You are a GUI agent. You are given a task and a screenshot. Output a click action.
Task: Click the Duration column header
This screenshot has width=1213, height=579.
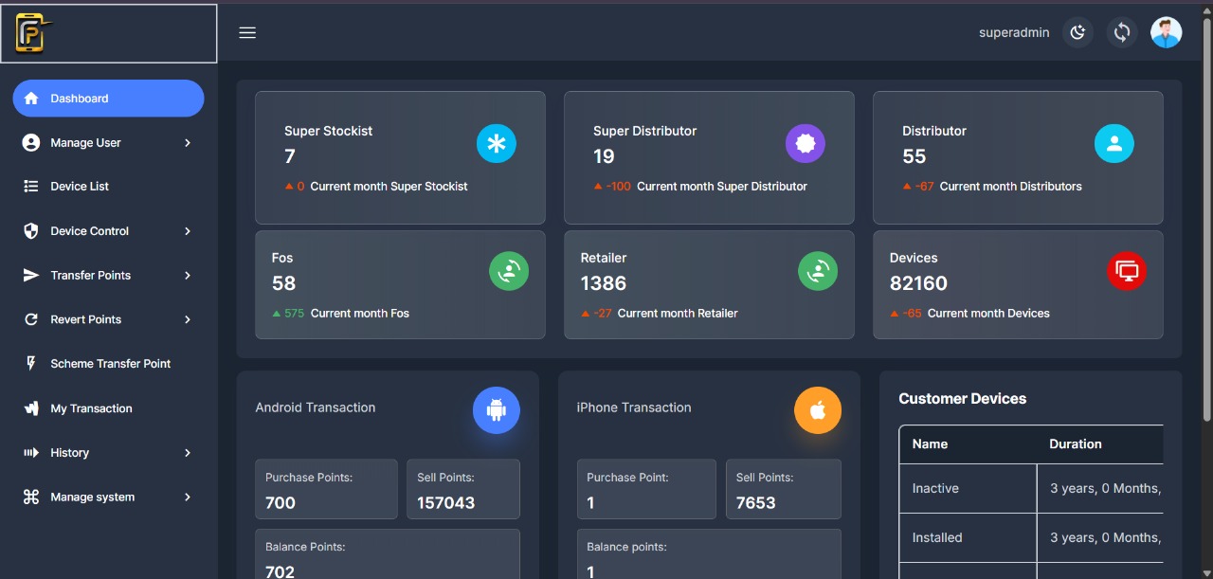tap(1076, 444)
